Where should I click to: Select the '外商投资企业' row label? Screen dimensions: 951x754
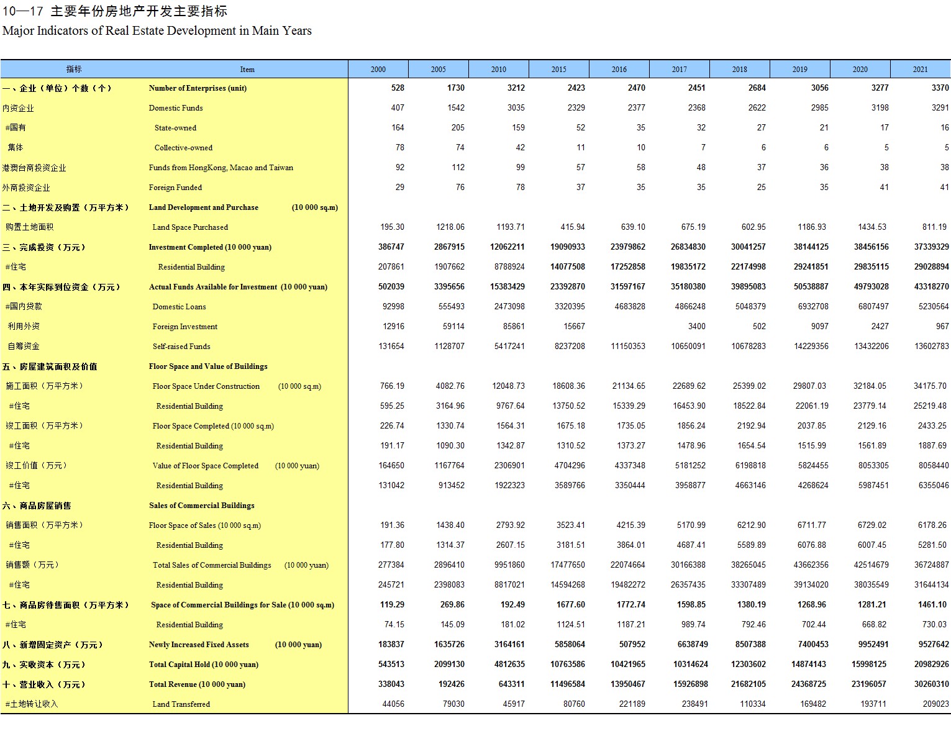pos(26,188)
